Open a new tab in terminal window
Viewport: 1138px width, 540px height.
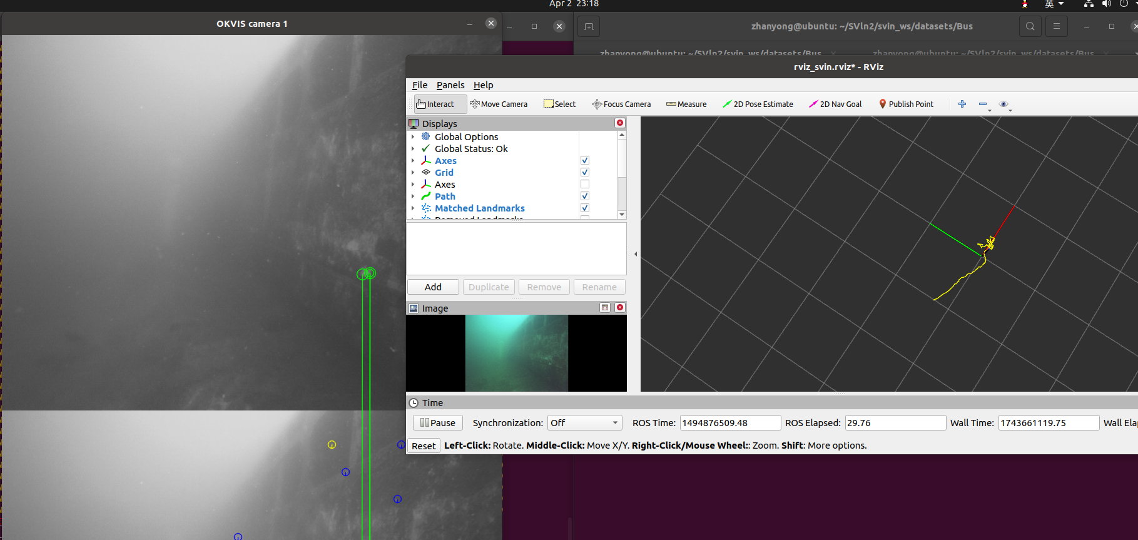pos(589,26)
